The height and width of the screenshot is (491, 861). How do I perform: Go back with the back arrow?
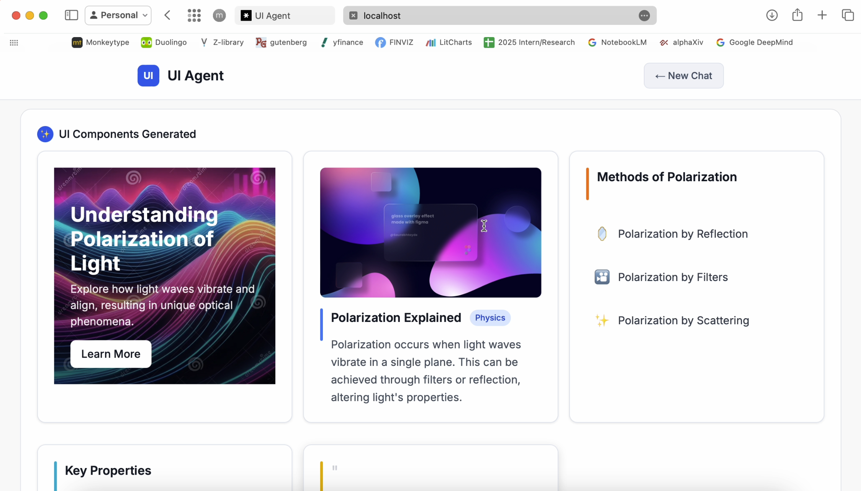[x=167, y=15]
